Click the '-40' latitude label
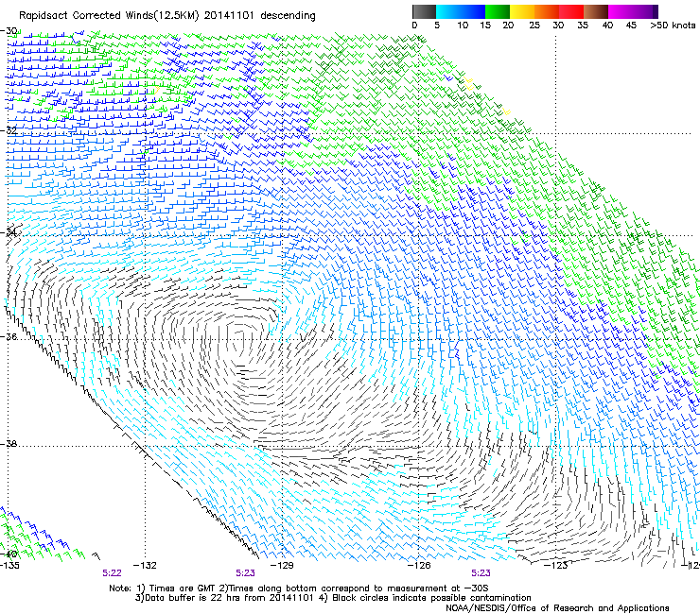This screenshot has width=700, height=614. 9,554
